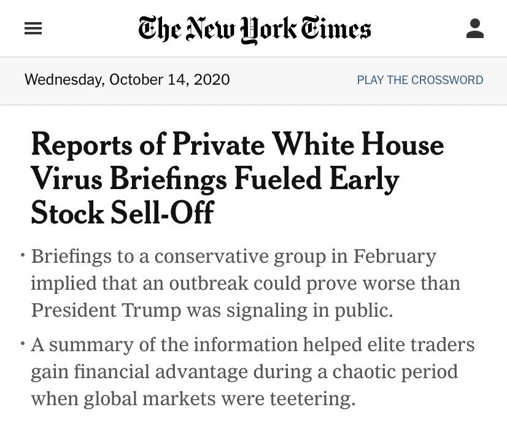The image size is (507, 423).
Task: Click 'gain financial advantage during a chaotic period'
Action: [x=244, y=372]
